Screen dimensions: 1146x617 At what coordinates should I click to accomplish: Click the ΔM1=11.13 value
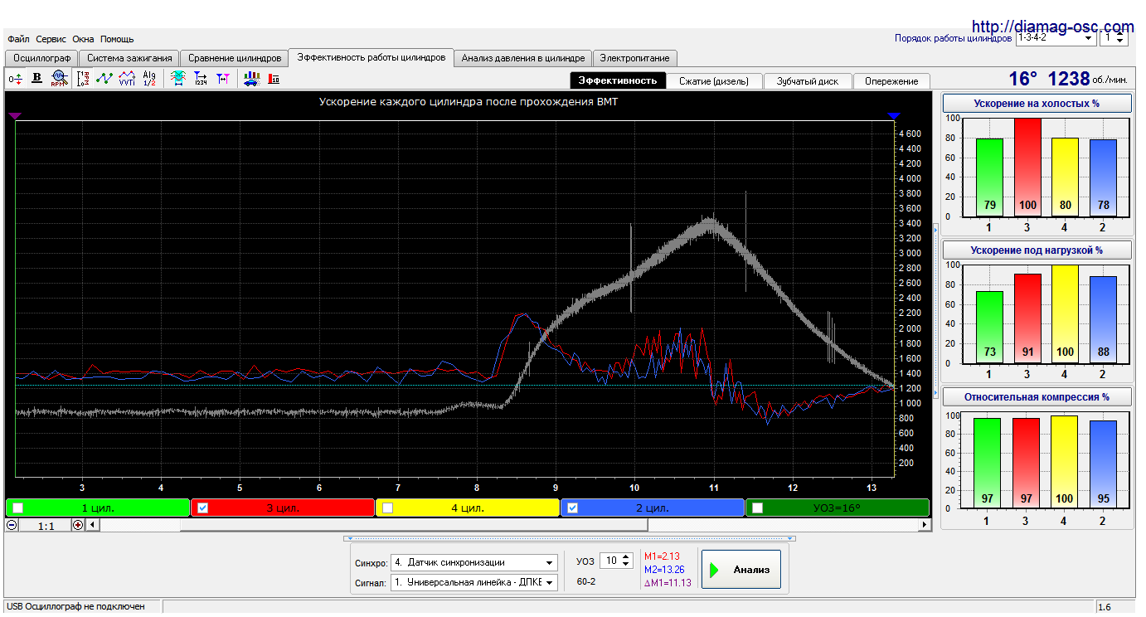(x=668, y=583)
